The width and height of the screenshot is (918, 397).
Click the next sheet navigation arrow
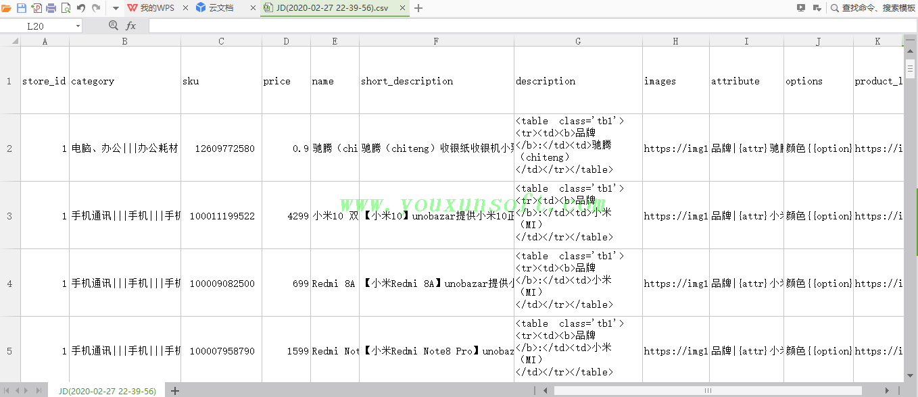[28, 391]
